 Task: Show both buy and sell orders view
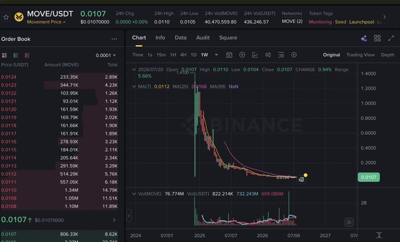tap(4, 55)
